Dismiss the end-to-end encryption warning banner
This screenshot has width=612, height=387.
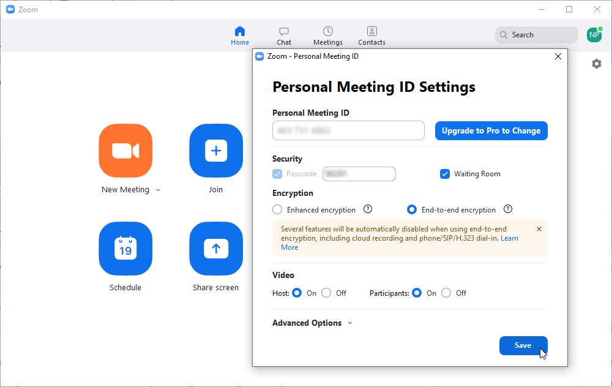tap(539, 229)
